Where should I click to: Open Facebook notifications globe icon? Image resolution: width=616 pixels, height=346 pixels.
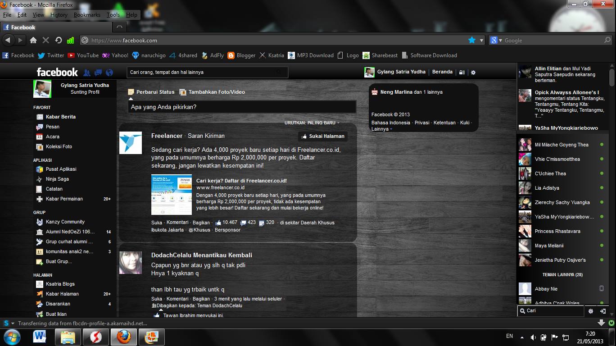click(x=109, y=73)
